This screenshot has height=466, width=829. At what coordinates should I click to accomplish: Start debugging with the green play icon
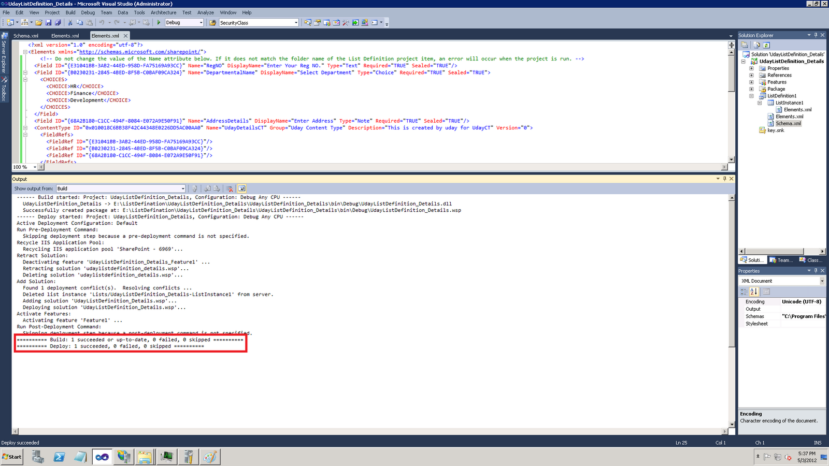[x=159, y=23]
